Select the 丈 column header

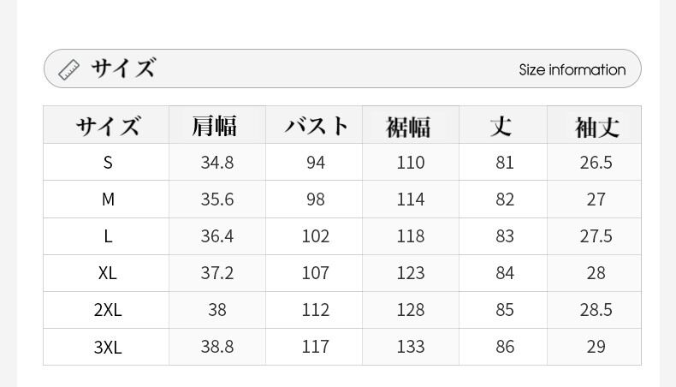coord(502,127)
